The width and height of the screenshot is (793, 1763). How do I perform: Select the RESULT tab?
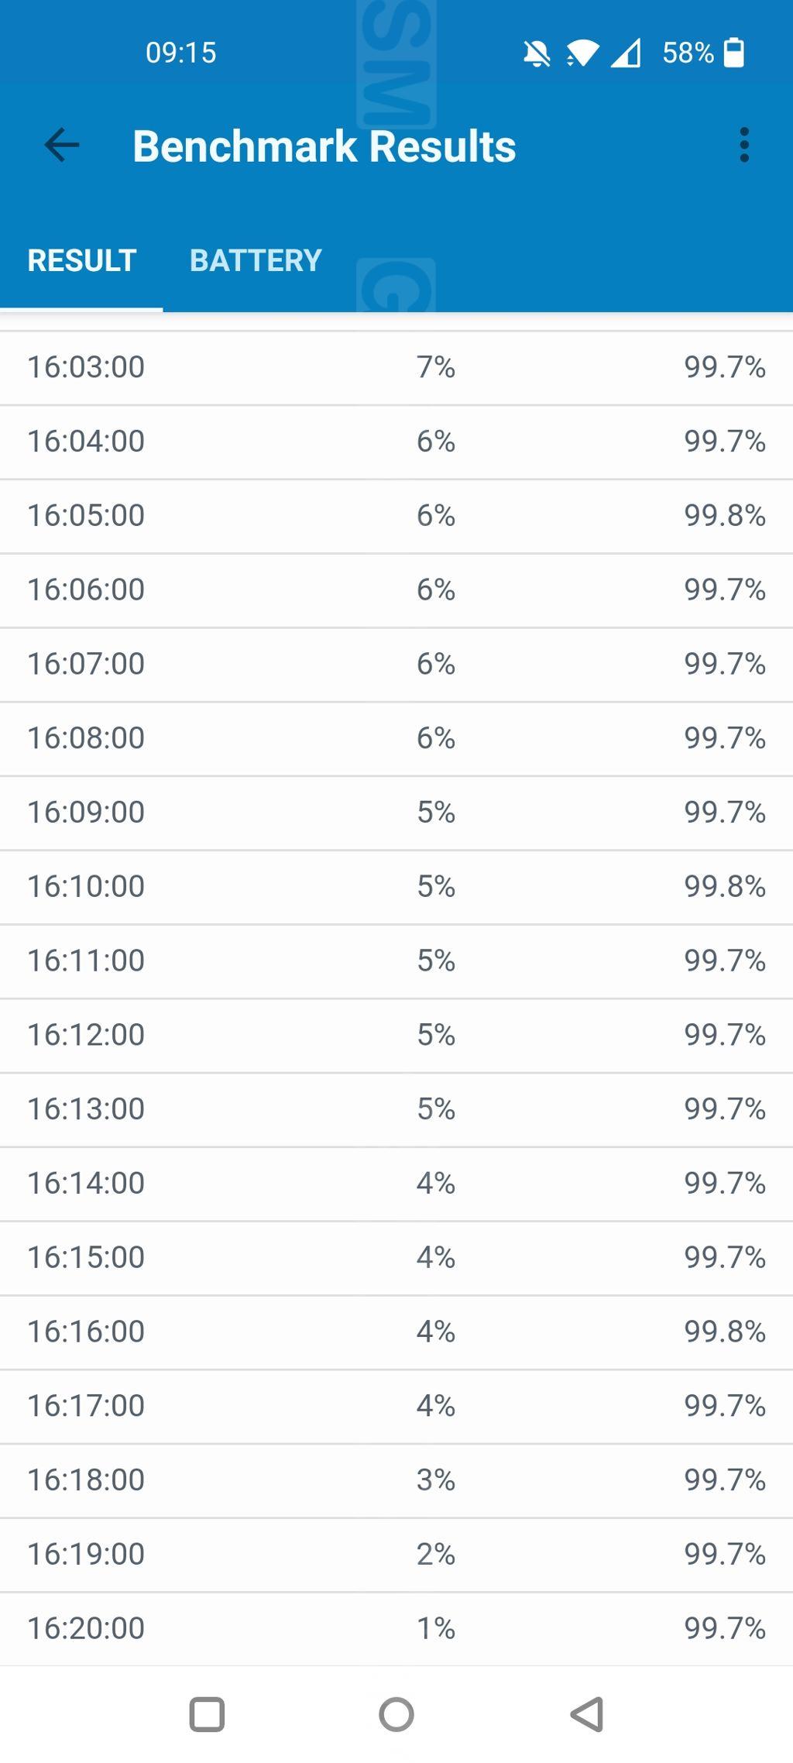[82, 260]
